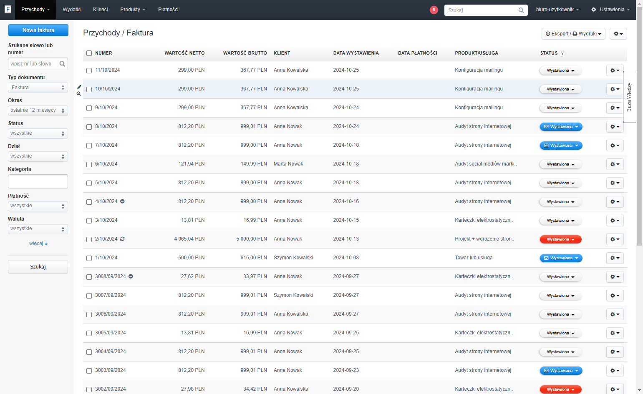
Task: Open gear actions for invoice 11/10/2024
Action: pos(615,70)
